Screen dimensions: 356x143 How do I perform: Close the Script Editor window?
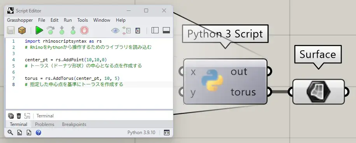164,10
